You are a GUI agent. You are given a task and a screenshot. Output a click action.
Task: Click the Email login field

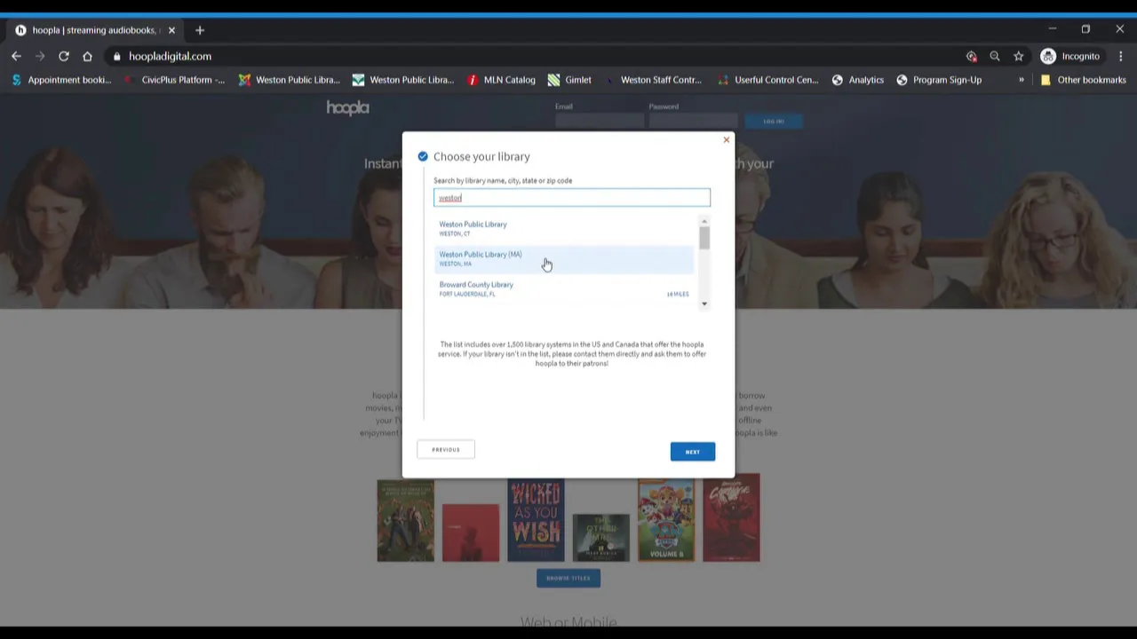click(600, 121)
